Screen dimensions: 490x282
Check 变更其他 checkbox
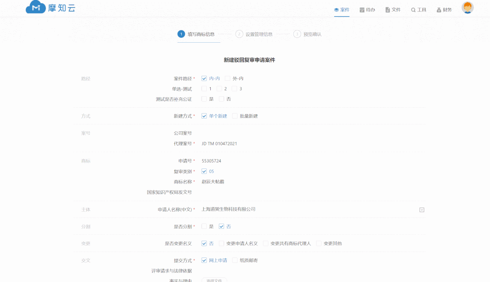pyautogui.click(x=319, y=243)
